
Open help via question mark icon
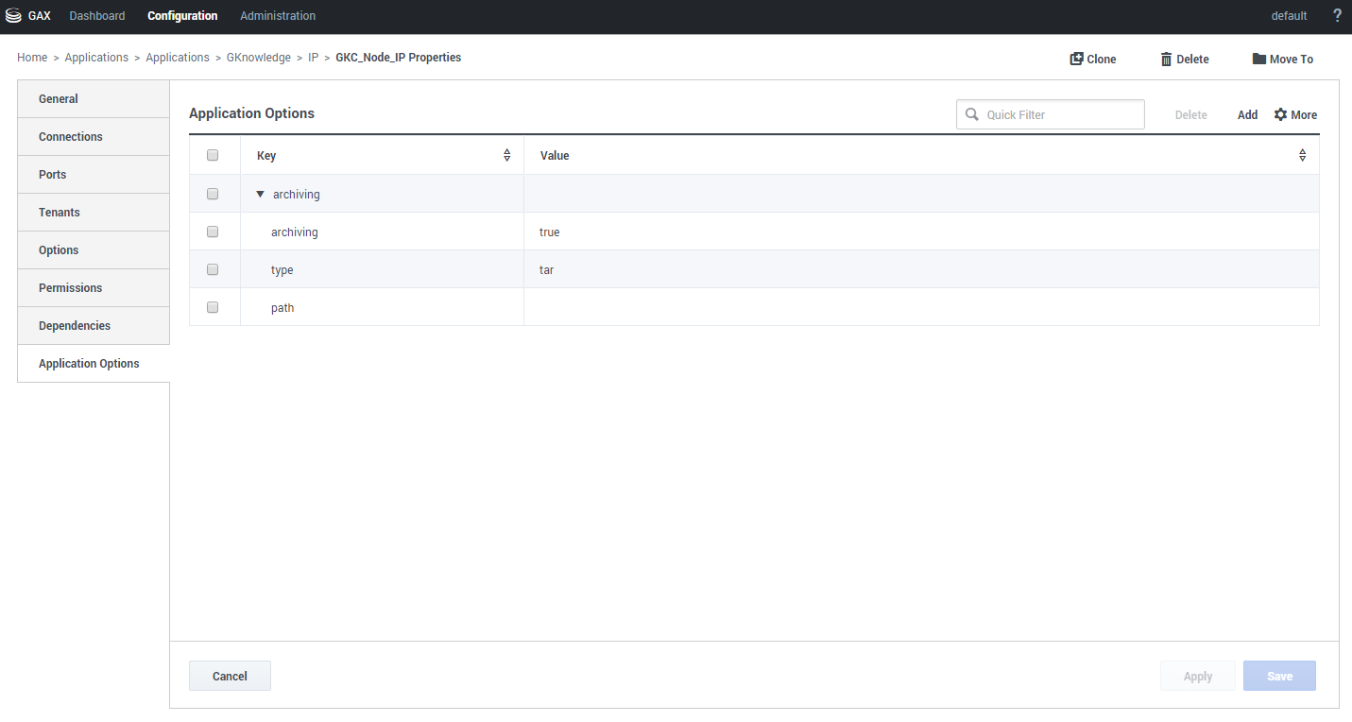click(1337, 16)
